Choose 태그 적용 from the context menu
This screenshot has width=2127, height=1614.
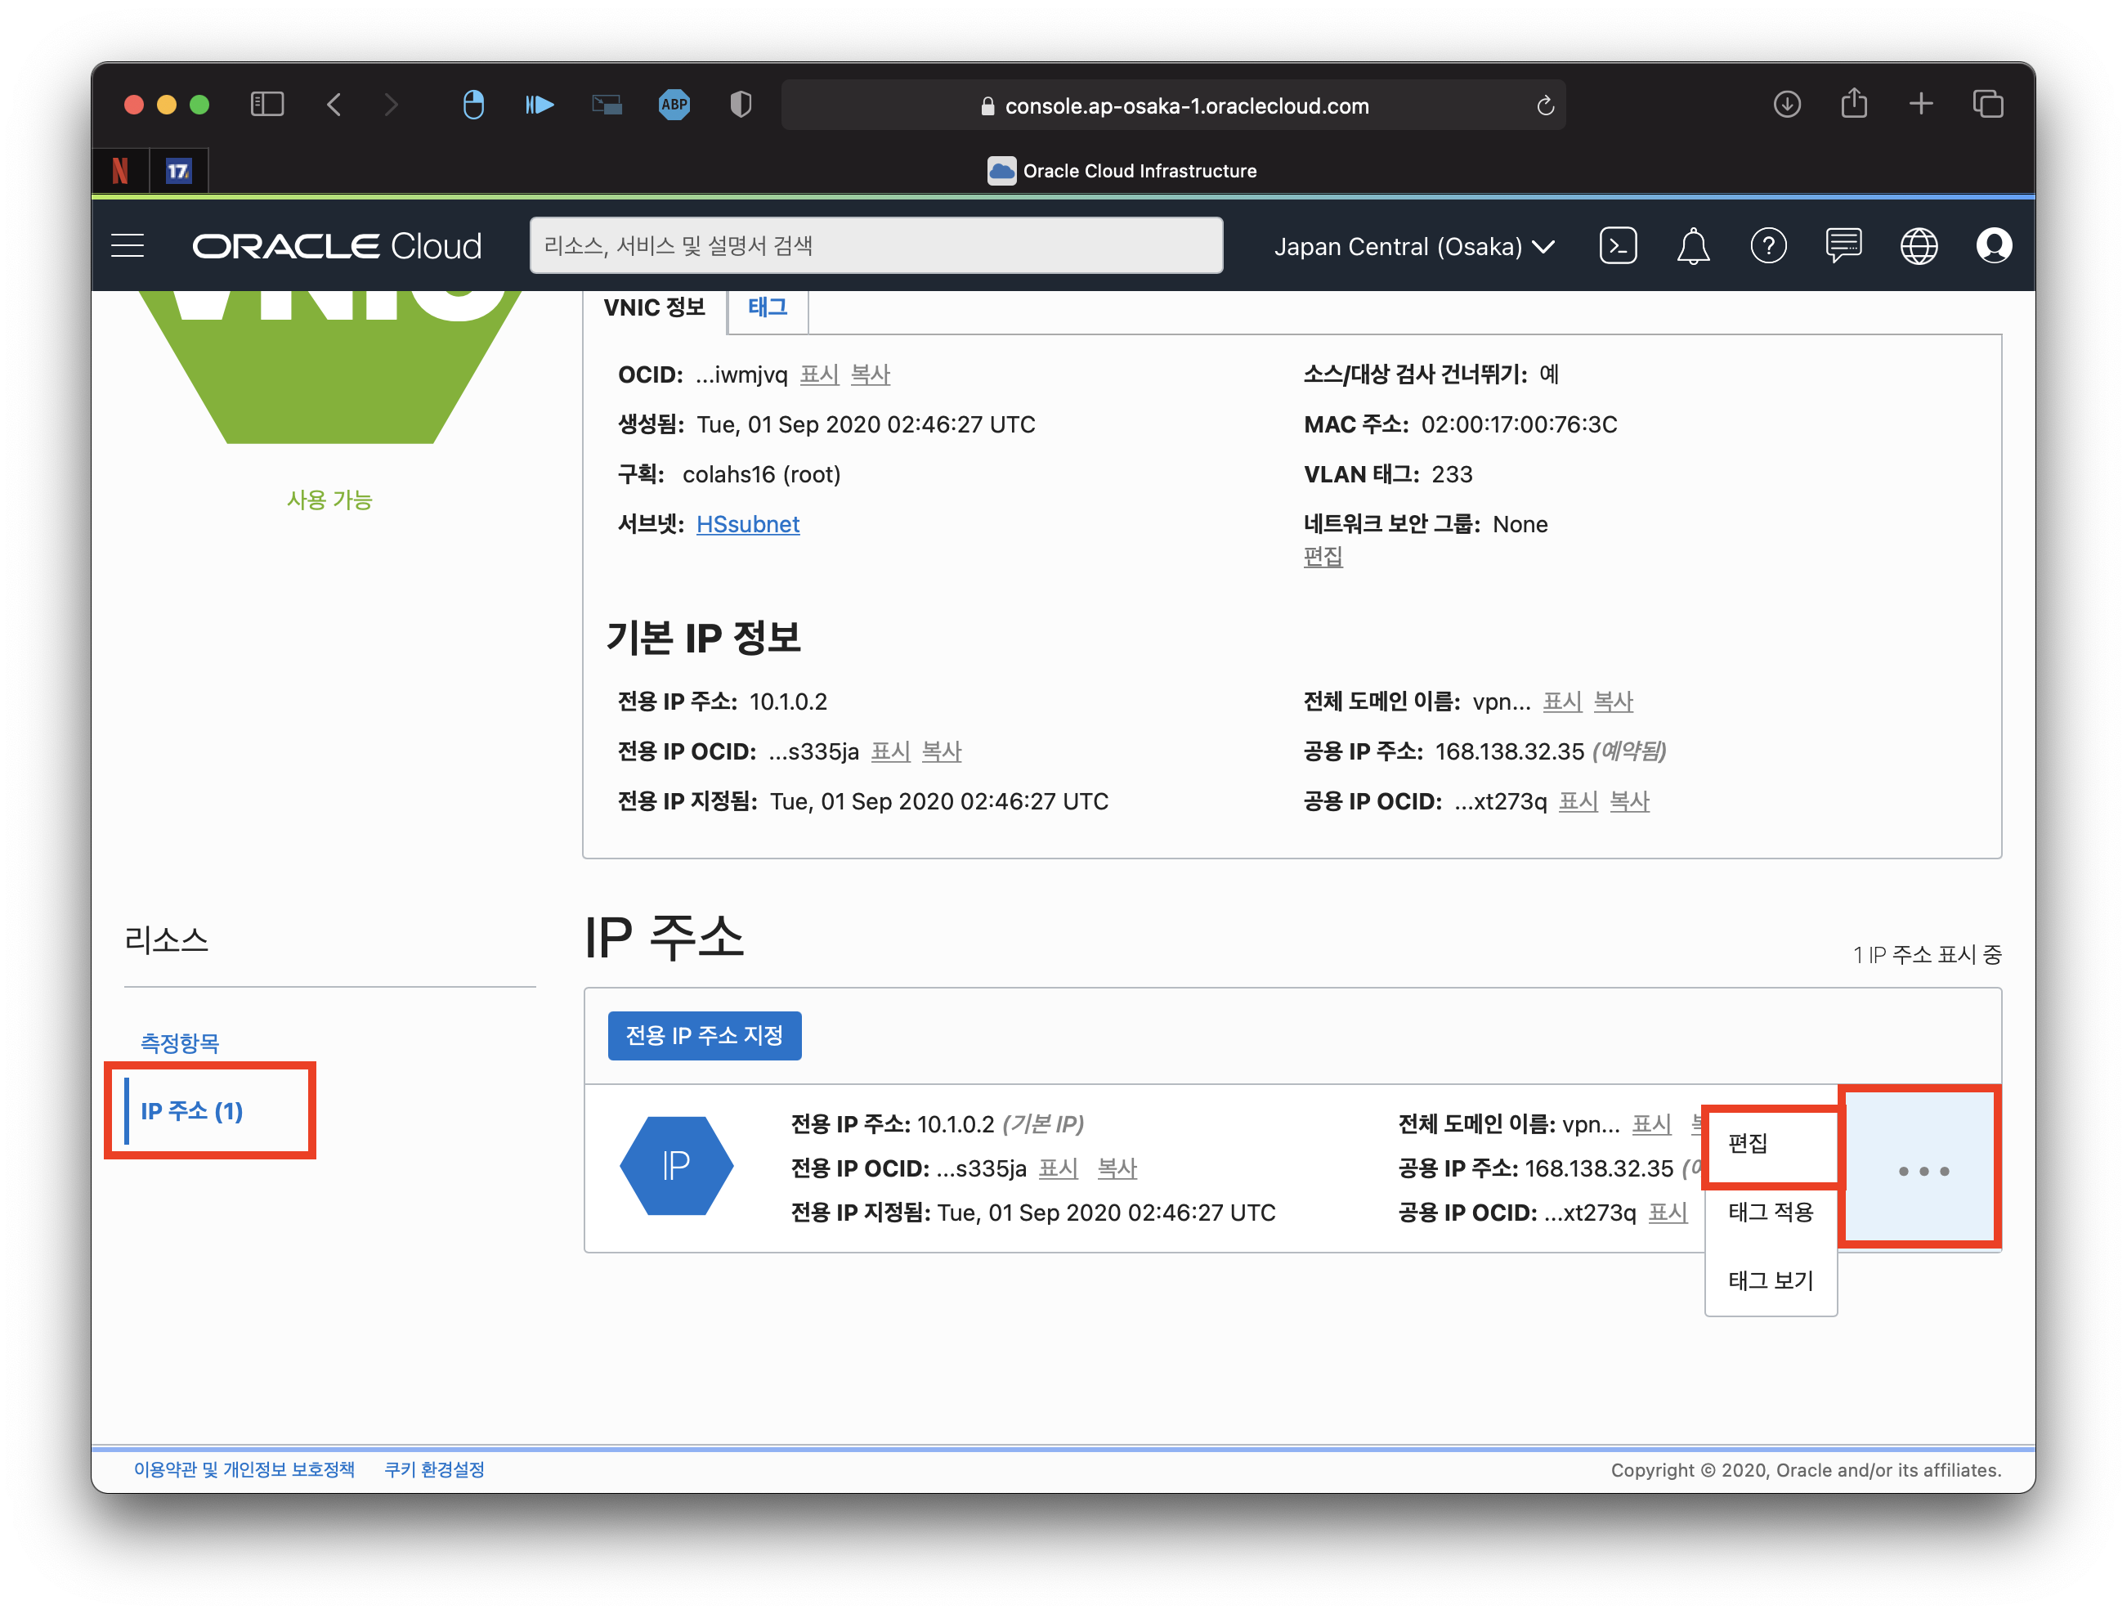tap(1769, 1212)
